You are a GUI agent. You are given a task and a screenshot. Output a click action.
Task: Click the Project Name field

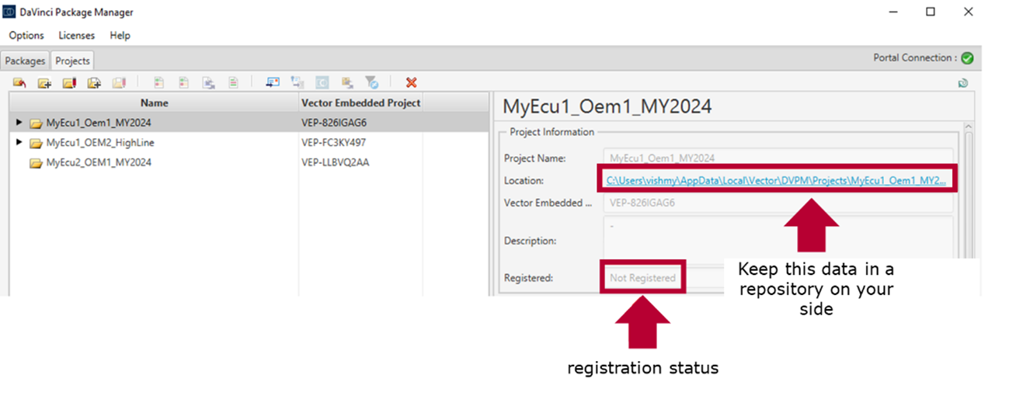[x=778, y=158]
